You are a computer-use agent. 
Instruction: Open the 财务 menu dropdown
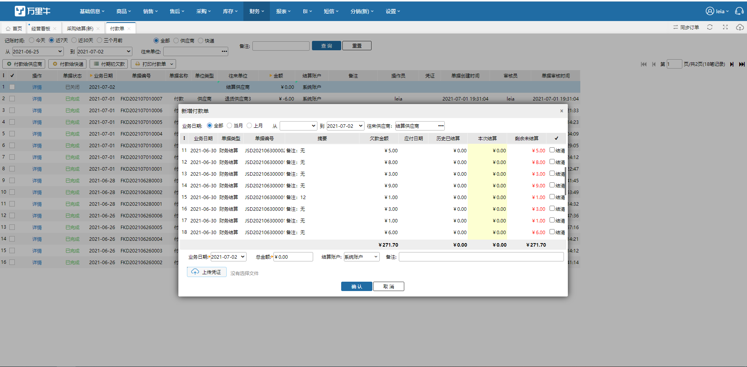(x=257, y=11)
